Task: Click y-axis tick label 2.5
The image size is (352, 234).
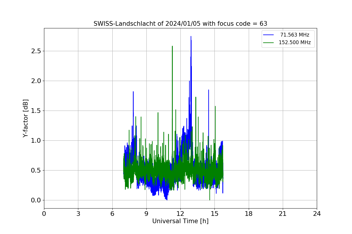Action: (x=36, y=51)
